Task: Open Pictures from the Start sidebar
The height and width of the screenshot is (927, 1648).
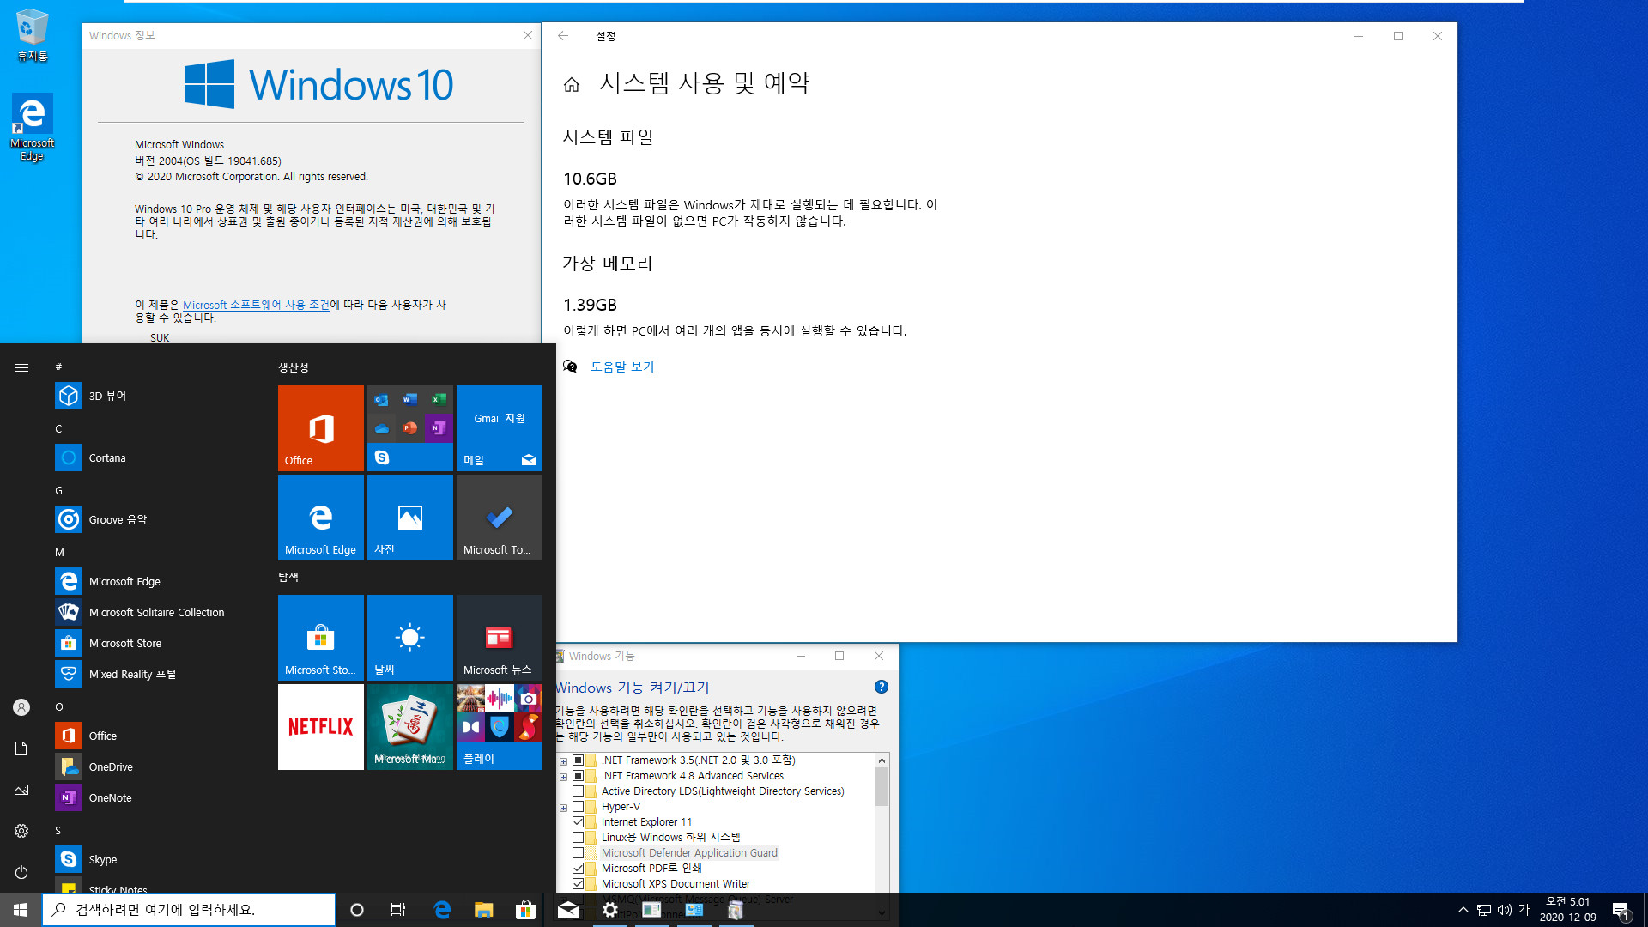Action: 21,790
